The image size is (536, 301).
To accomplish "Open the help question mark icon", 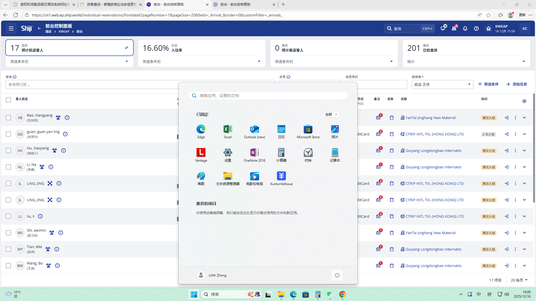I will coord(476,28).
